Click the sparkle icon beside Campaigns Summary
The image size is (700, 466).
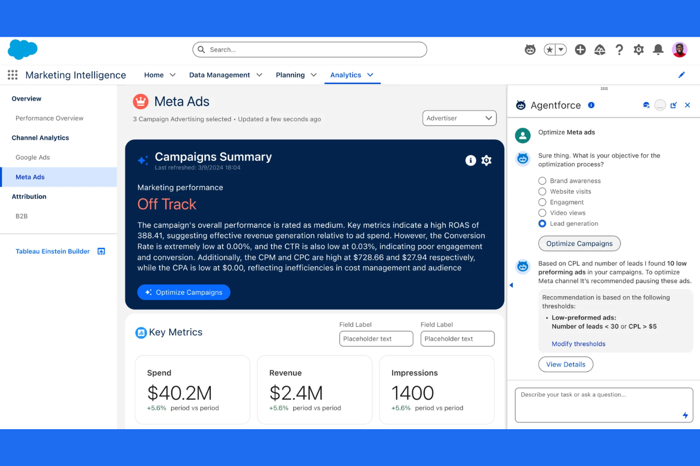pyautogui.click(x=143, y=161)
